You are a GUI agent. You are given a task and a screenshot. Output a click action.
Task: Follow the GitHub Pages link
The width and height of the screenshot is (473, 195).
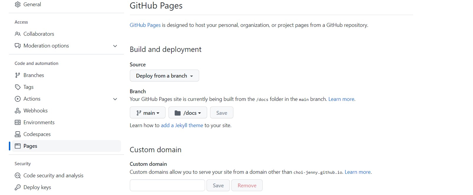(145, 25)
